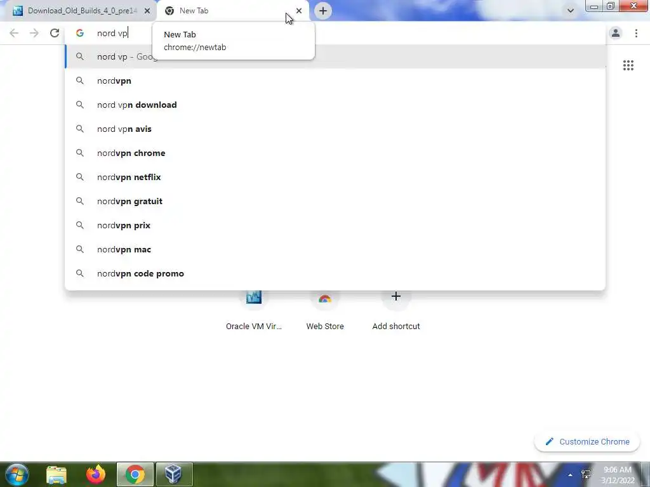
Task: Click the Chrome taskbar icon
Action: [x=135, y=474]
